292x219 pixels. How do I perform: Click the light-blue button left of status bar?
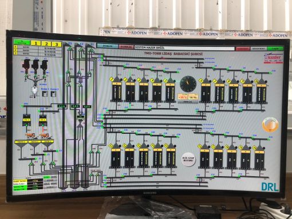[x=108, y=46]
